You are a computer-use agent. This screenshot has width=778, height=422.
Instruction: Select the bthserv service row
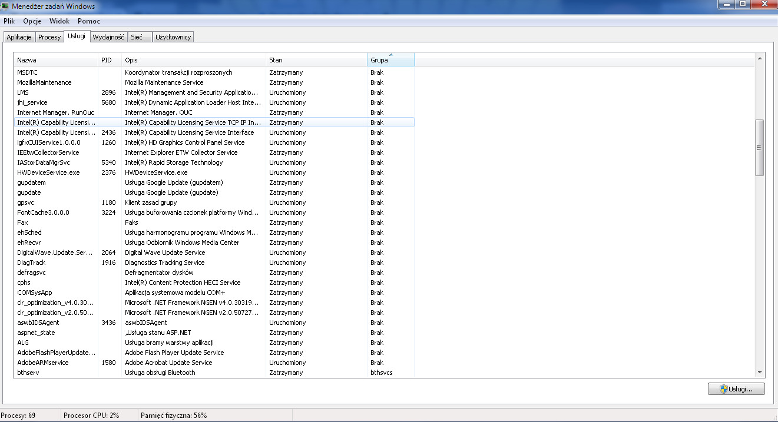(214, 373)
